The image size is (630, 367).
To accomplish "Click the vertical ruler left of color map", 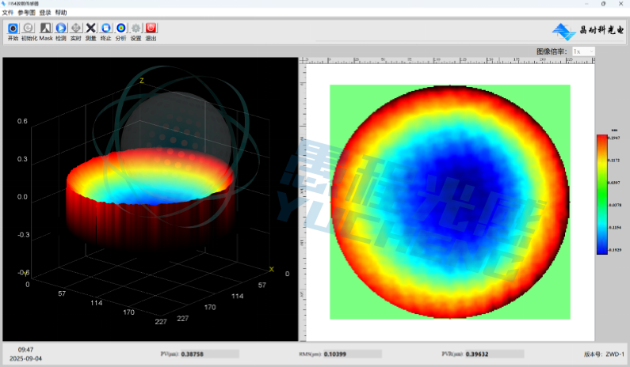I will point(302,202).
